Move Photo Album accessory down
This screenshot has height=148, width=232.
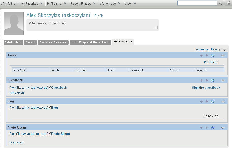(207, 128)
